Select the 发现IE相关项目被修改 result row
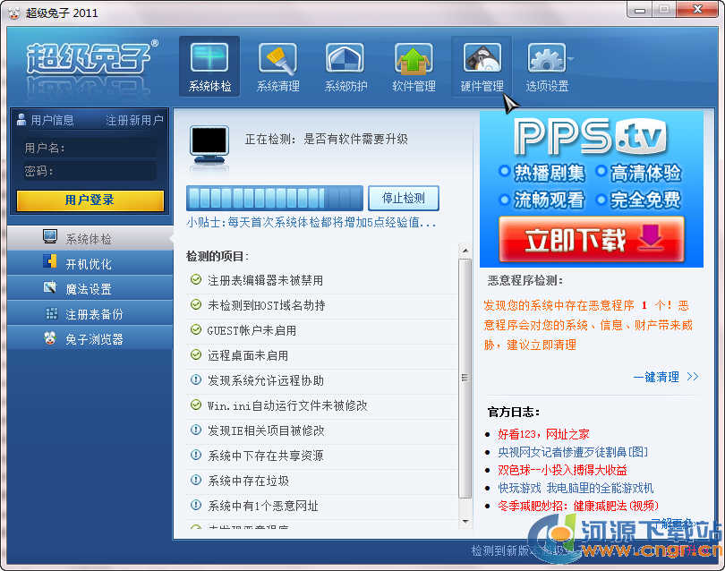The width and height of the screenshot is (725, 571). click(322, 430)
